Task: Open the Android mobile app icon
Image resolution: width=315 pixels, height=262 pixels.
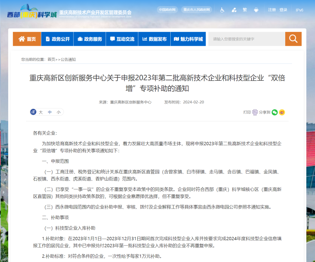Action: point(256,10)
